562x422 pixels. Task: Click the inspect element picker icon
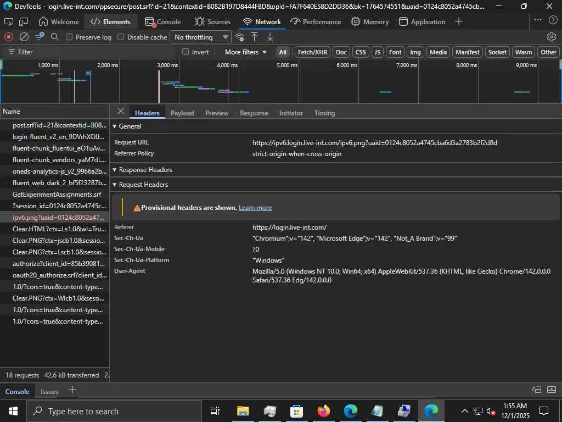[9, 22]
